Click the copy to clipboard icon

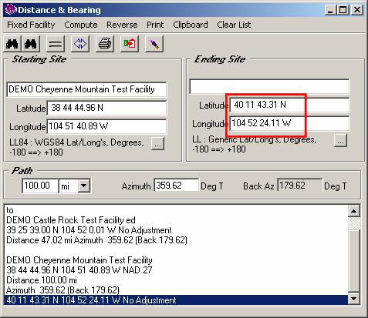130,44
